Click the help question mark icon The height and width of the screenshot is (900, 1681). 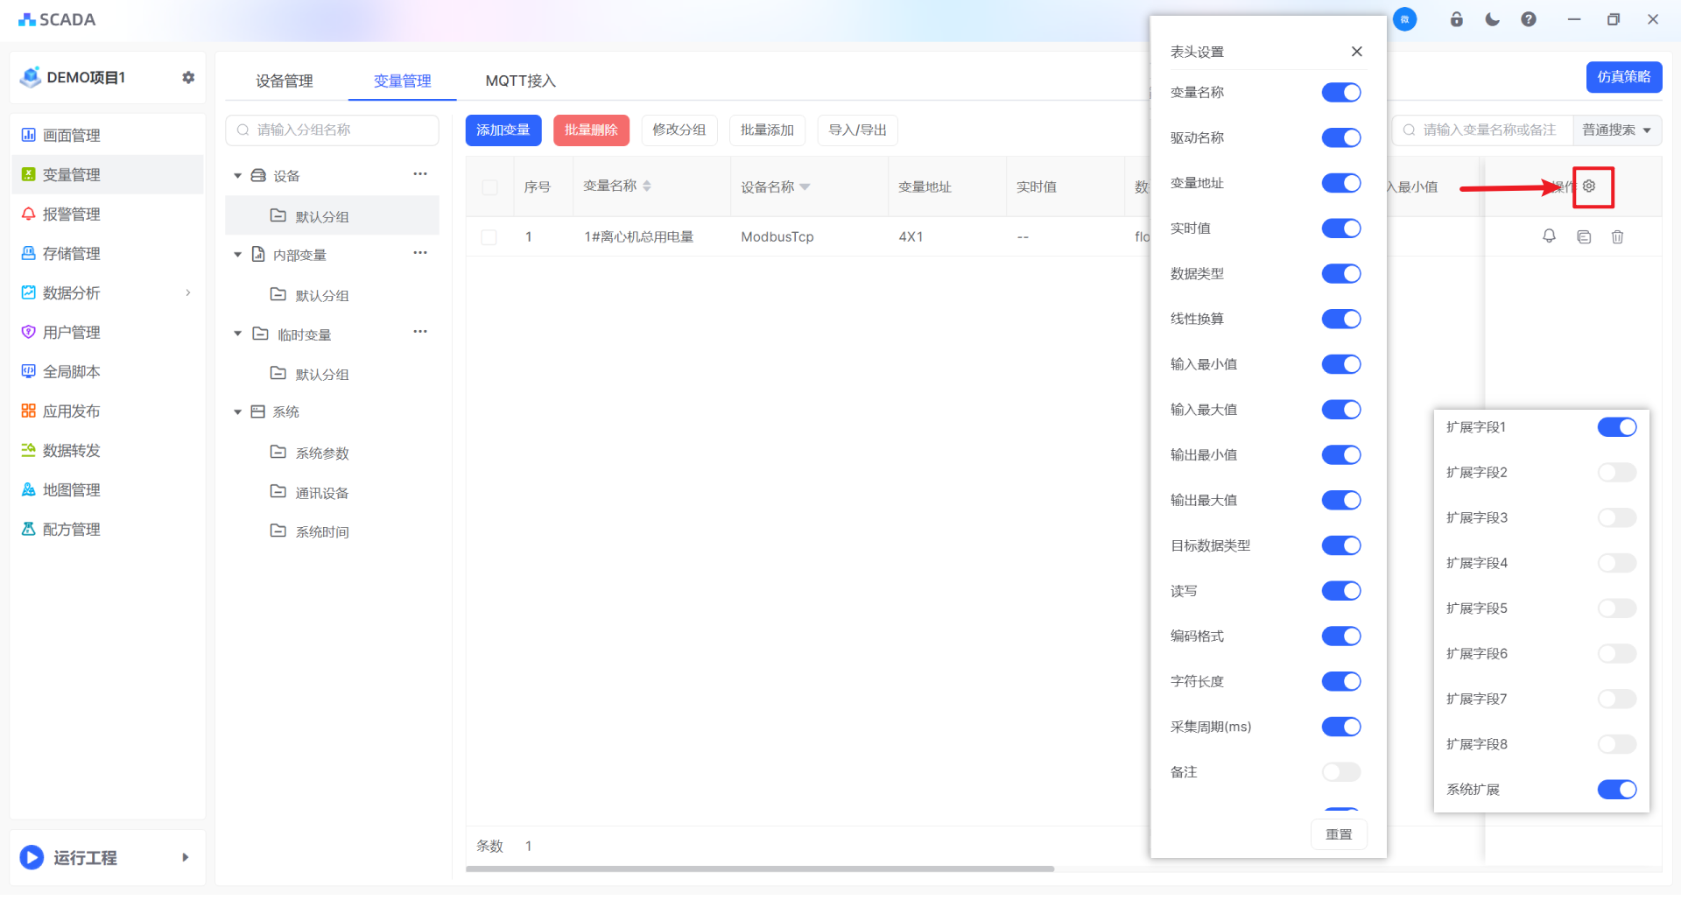point(1529,19)
